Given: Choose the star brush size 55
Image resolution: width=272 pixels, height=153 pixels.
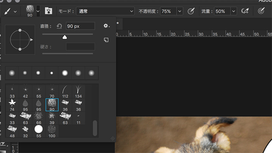Looking at the screenshot, I should pyautogui.click(x=39, y=92).
